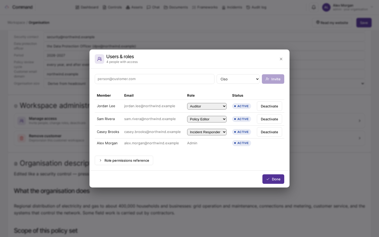The width and height of the screenshot is (379, 237).
Task: Open Incidents in the top navigation
Action: click(232, 7)
